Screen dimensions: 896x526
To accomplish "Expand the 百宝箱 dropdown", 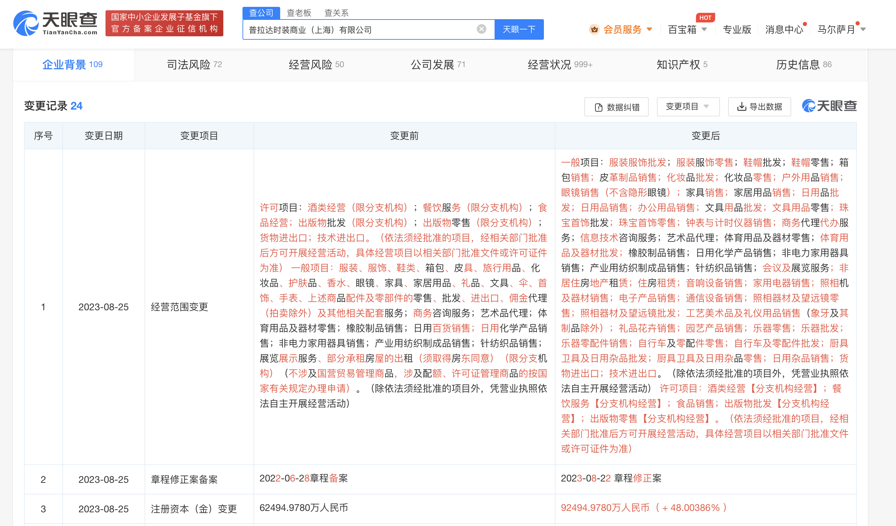I will coord(704,29).
